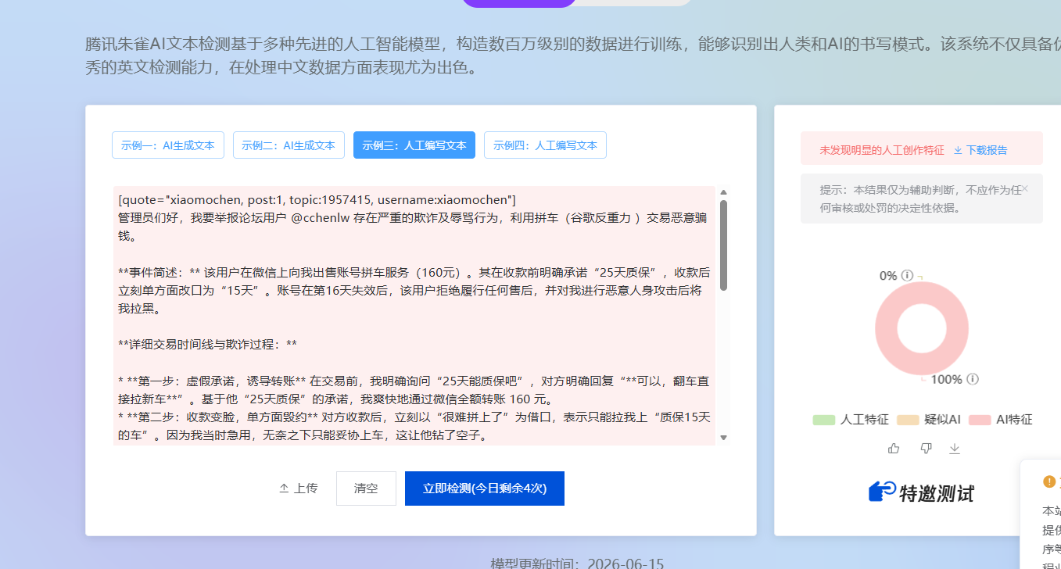Select 示例四：人工编写文本 sample
Screen dimensions: 1061x569
[x=545, y=145]
